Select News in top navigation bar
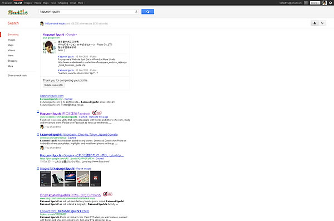Screen dimensions: 334x221 [53, 3]
